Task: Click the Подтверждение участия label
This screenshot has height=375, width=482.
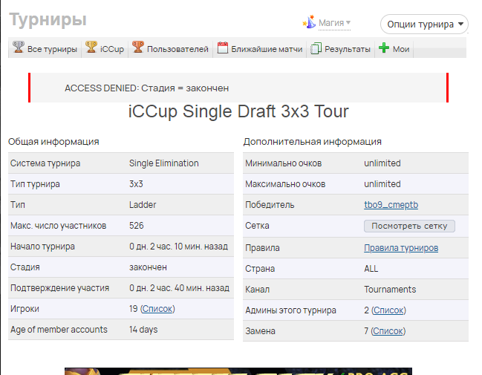Action: [x=59, y=288]
